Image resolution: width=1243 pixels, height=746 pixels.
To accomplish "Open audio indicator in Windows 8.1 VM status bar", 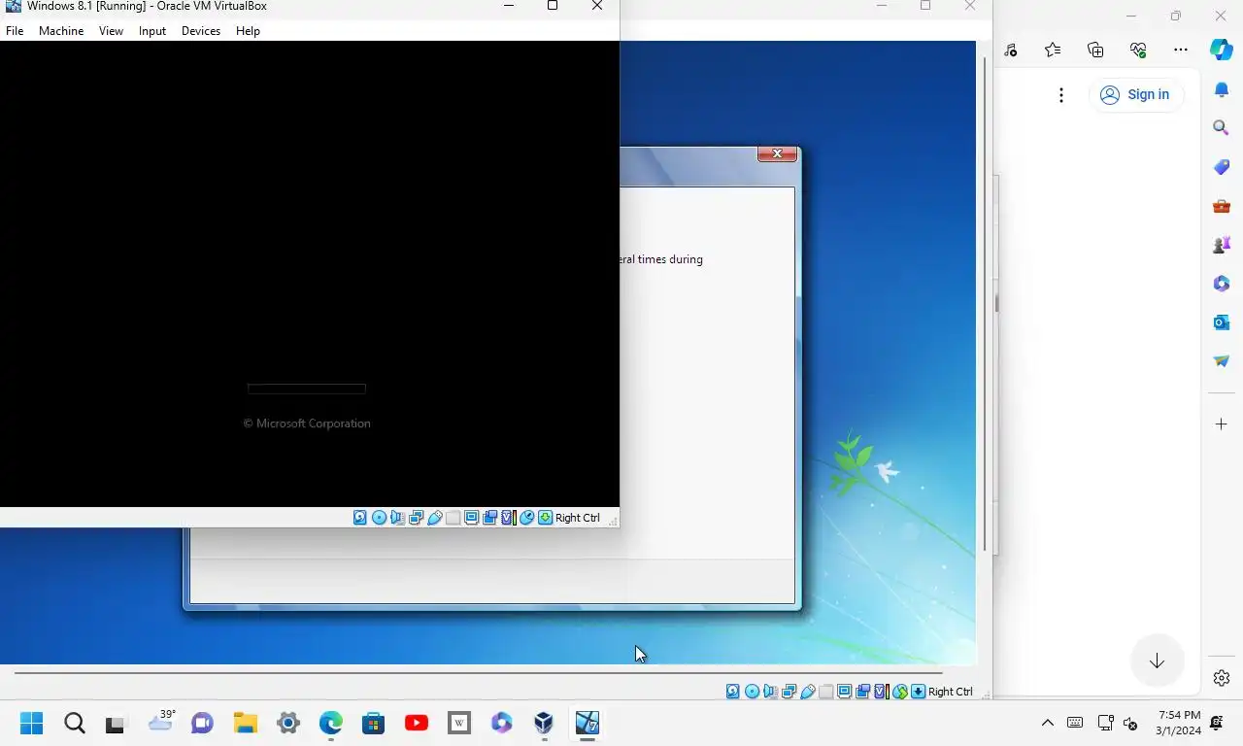I will pos(397,518).
